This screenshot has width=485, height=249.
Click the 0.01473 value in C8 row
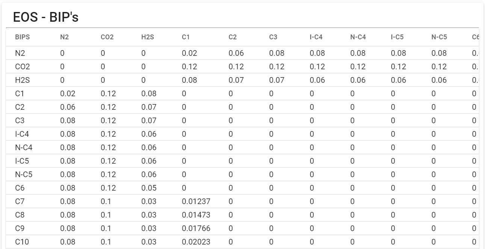point(196,215)
